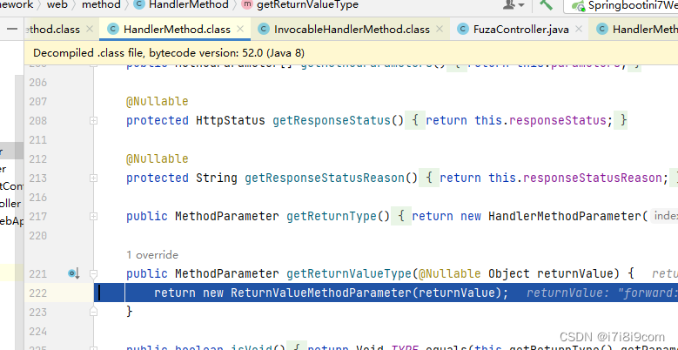
Task: Open the InvocableHandlerMethod.class tab
Action: point(352,30)
